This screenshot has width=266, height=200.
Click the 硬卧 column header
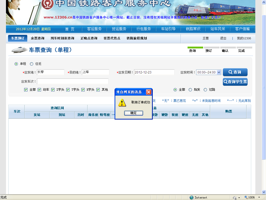pyautogui.click(x=164, y=115)
